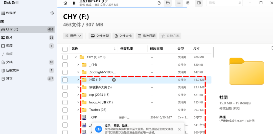
Task: Open the 显示 dropdown
Action: point(73,36)
